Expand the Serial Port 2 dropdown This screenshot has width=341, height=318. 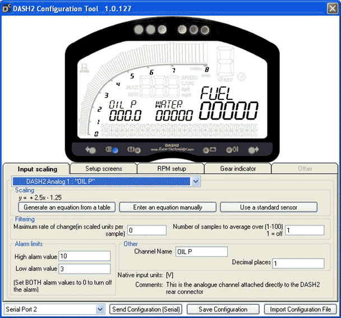click(100, 309)
